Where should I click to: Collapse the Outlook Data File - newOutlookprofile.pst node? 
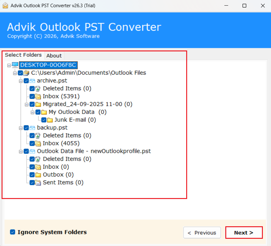pyautogui.click(x=21, y=152)
